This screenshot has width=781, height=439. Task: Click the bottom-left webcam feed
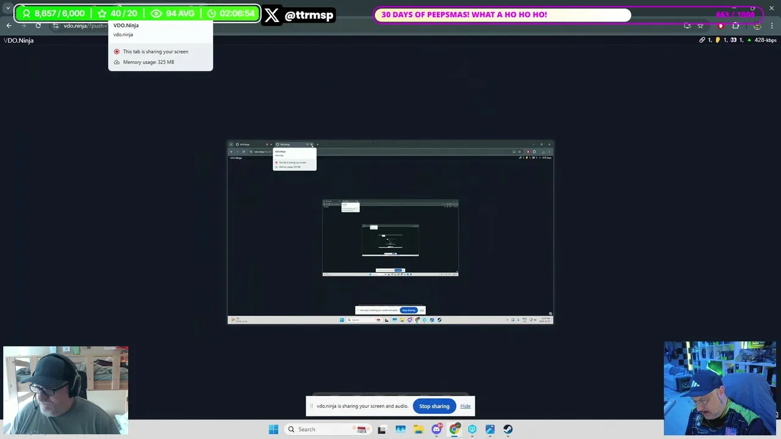click(65, 390)
